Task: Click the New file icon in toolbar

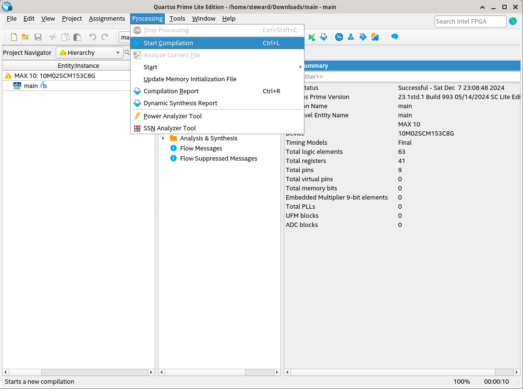Action: click(13, 37)
